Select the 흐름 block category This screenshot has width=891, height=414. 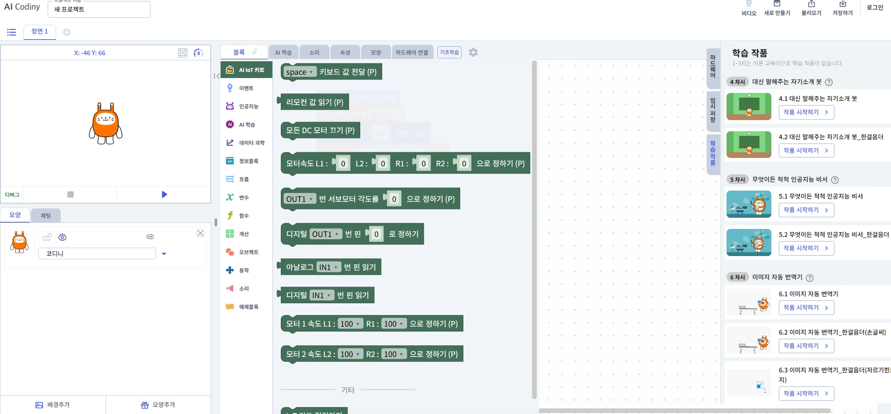[246, 179]
